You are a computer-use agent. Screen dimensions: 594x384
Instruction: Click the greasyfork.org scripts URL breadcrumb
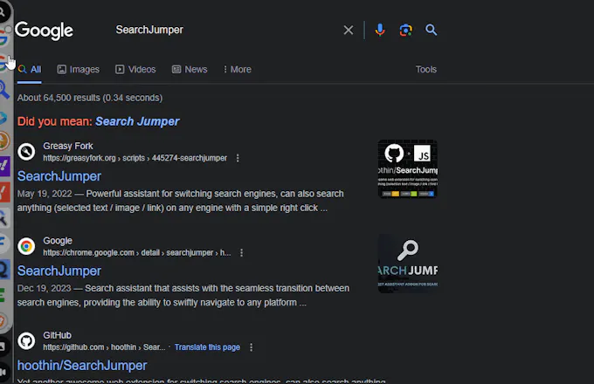click(135, 158)
